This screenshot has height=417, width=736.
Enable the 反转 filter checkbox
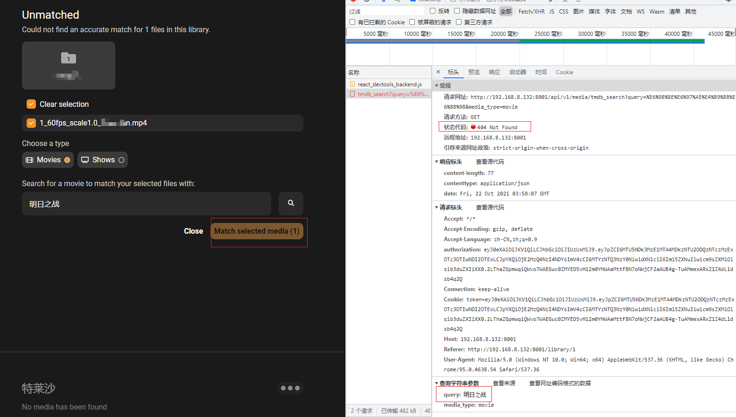coord(433,11)
